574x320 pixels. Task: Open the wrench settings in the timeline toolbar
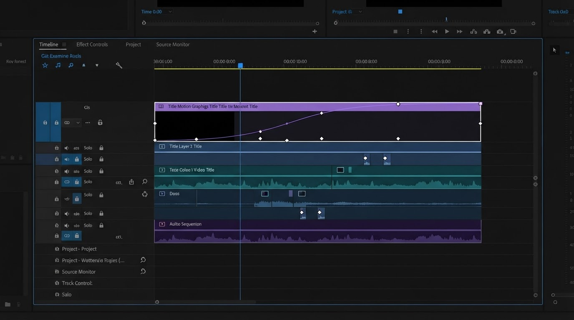click(119, 65)
